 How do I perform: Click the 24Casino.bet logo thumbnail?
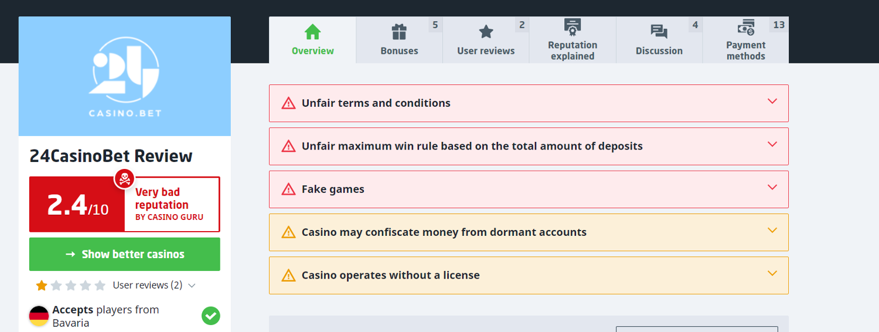[125, 76]
